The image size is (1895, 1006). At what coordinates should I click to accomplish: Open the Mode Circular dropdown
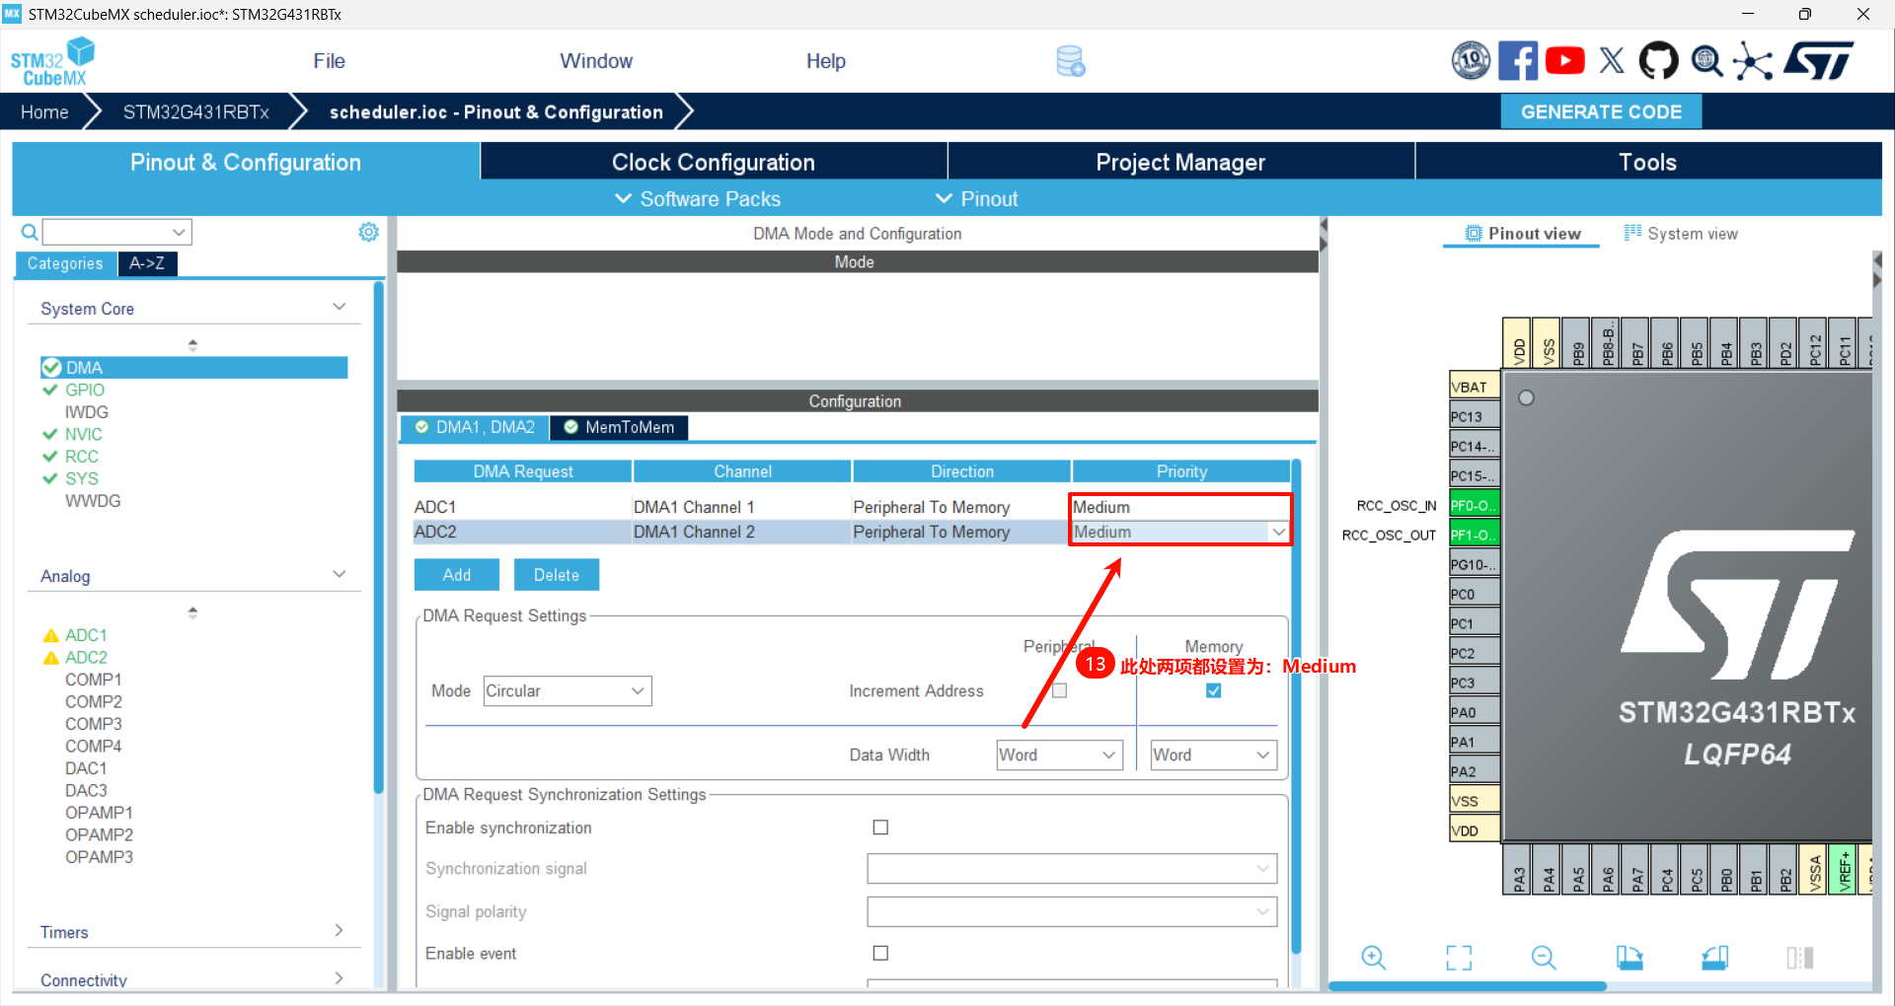tap(568, 691)
